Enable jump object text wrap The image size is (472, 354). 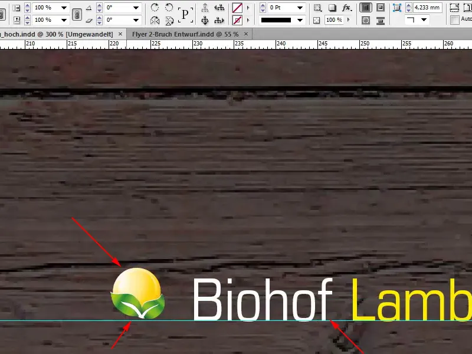(x=381, y=20)
